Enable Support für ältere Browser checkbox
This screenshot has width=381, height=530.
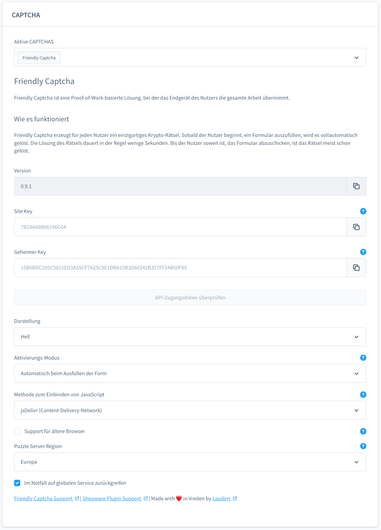point(17,431)
